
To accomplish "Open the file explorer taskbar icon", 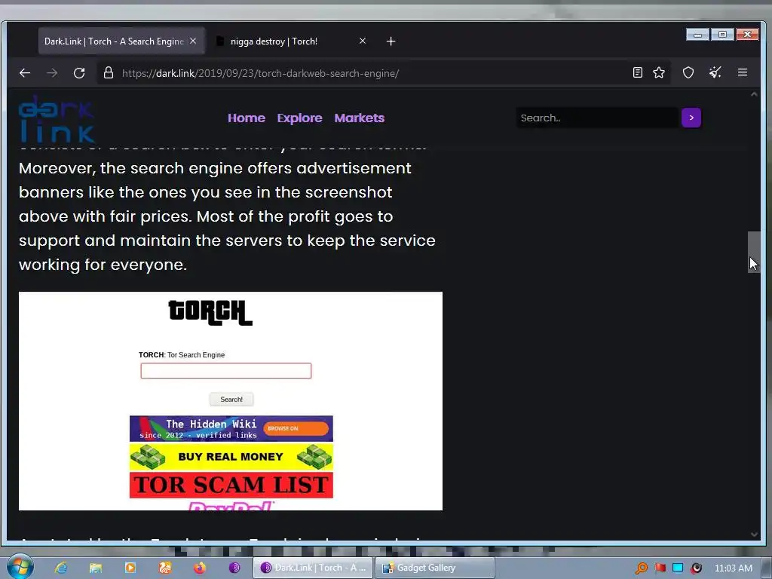I will point(96,568).
